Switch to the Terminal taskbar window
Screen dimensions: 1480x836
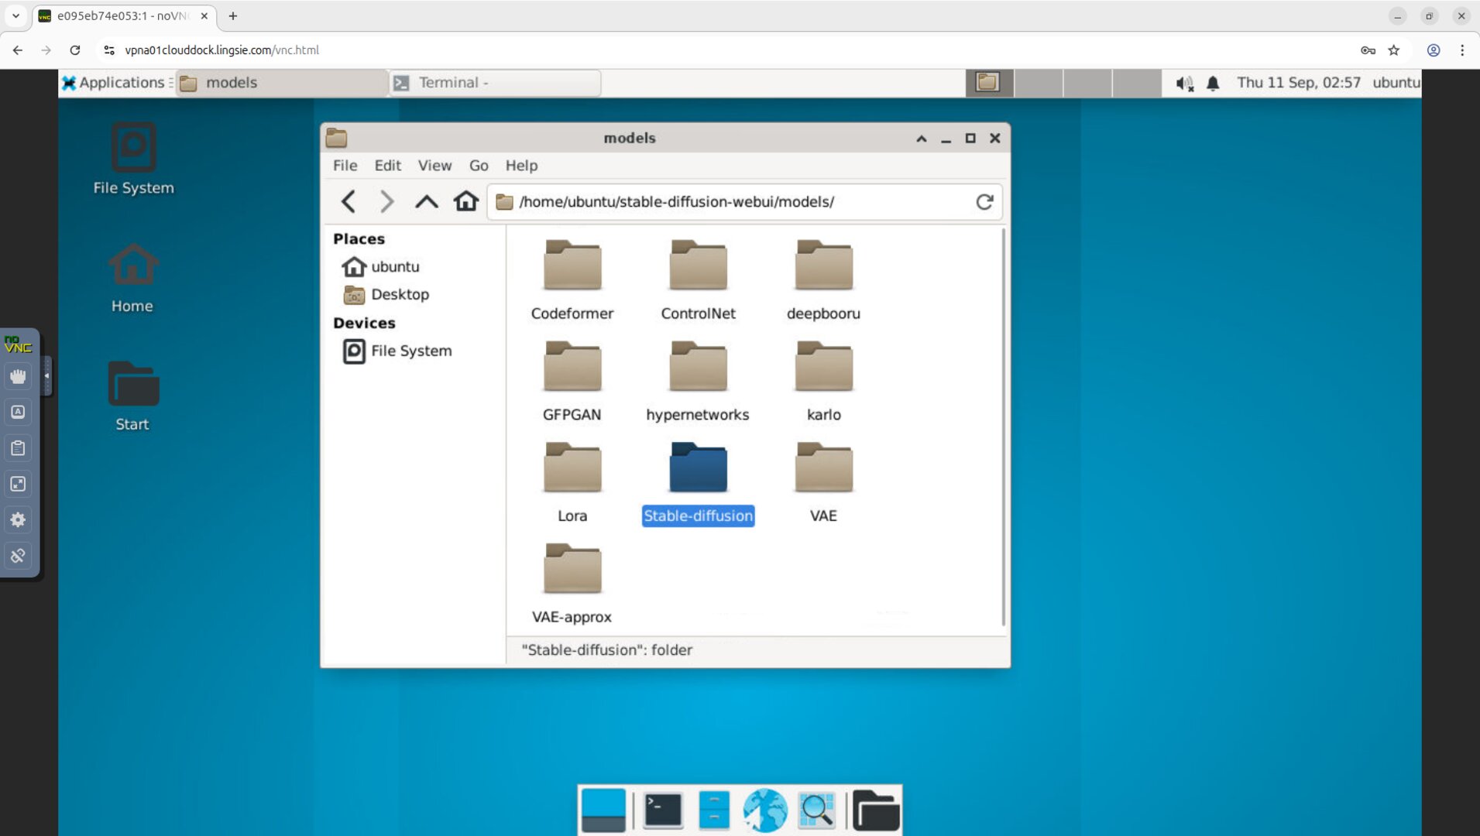point(493,82)
